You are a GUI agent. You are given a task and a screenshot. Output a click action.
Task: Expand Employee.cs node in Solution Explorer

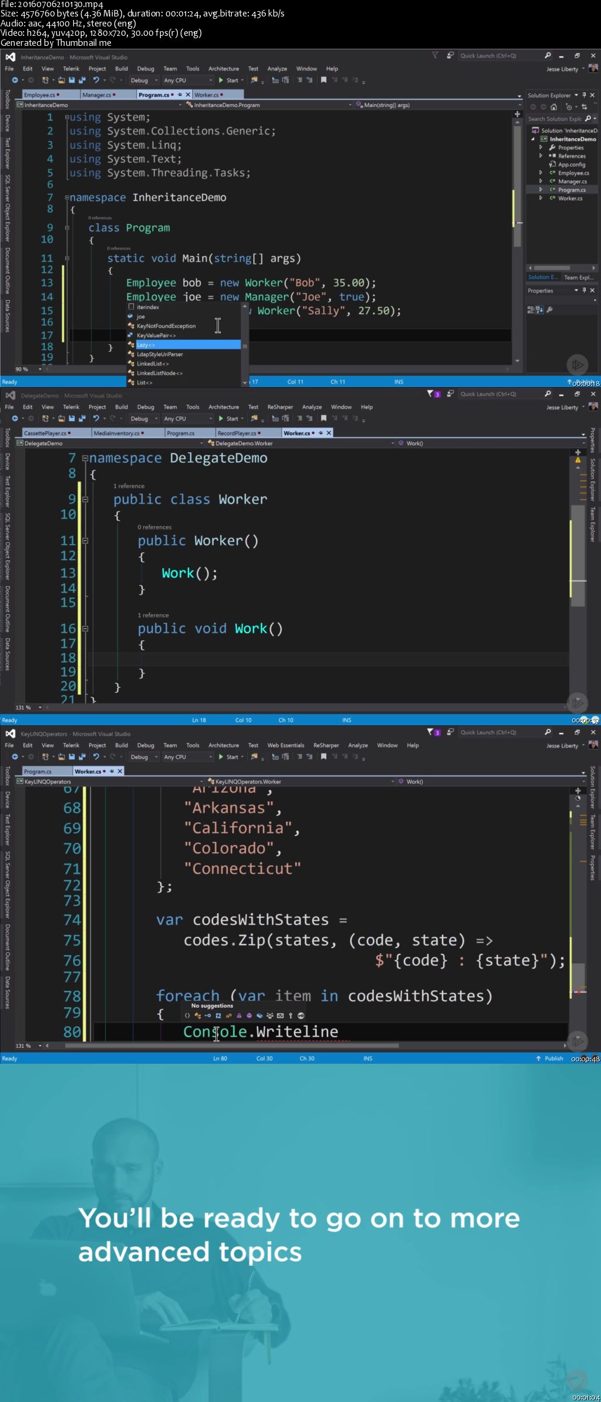click(x=541, y=173)
